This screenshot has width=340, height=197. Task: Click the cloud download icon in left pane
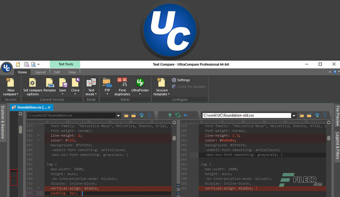click(142, 116)
